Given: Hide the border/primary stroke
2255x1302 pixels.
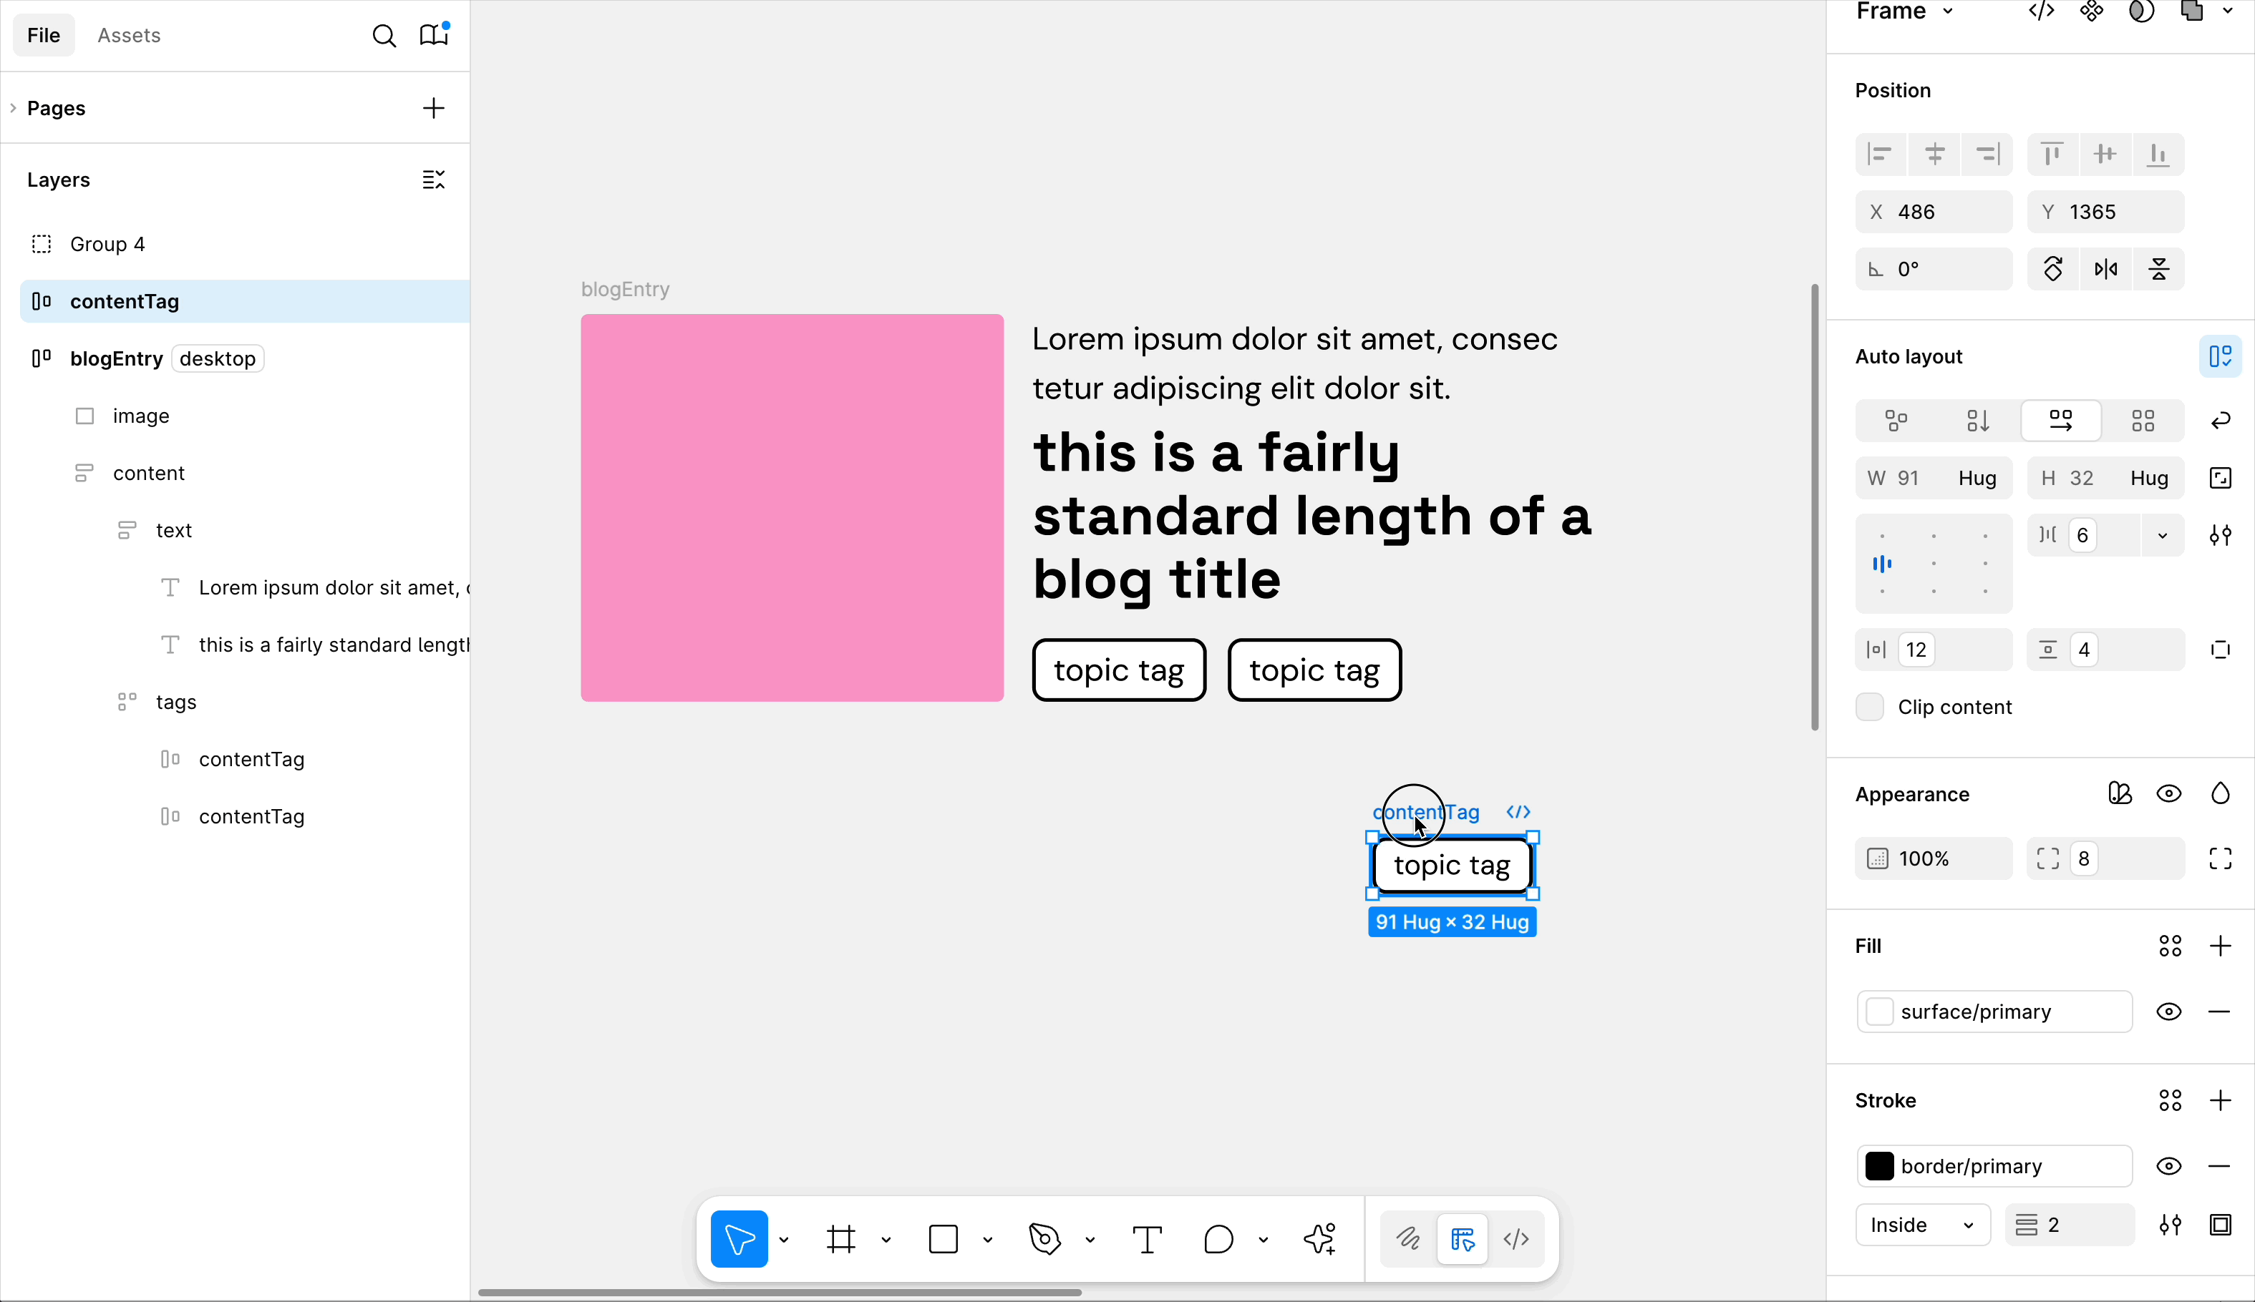Looking at the screenshot, I should (x=2168, y=1167).
